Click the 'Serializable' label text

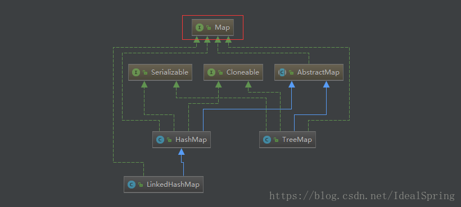pyautogui.click(x=170, y=72)
